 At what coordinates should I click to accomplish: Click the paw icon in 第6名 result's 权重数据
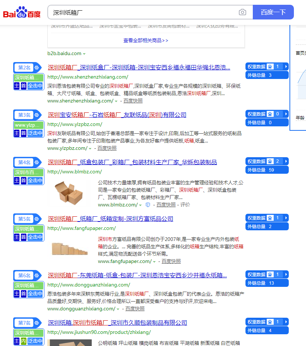coord(270,274)
